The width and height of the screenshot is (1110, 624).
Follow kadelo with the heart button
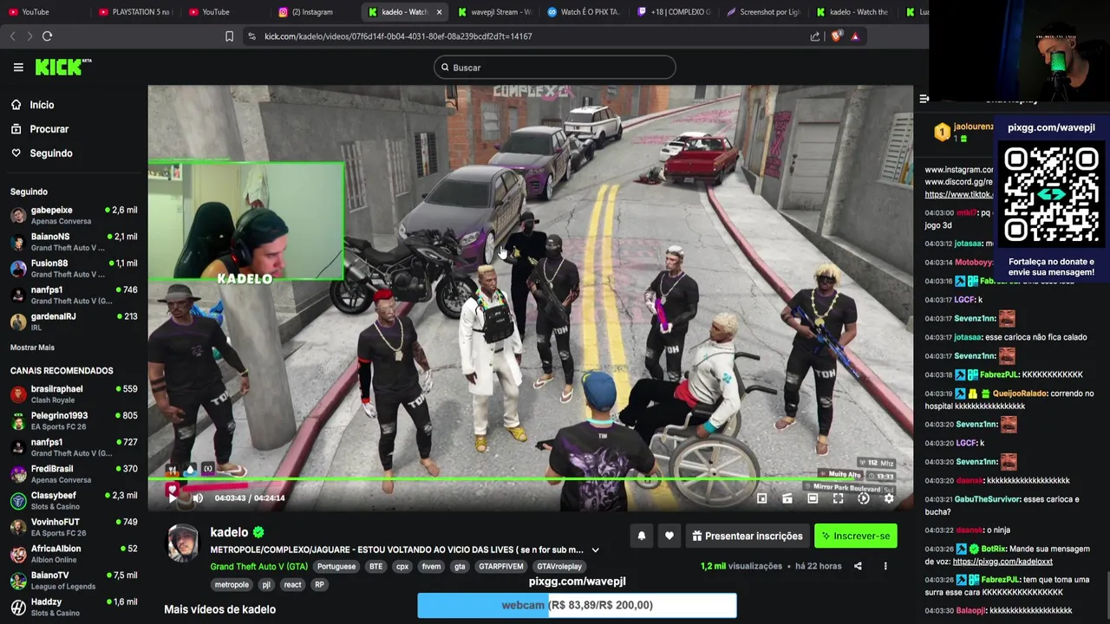669,536
